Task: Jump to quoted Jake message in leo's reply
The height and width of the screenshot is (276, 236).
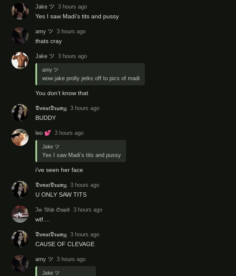Action: (81, 151)
